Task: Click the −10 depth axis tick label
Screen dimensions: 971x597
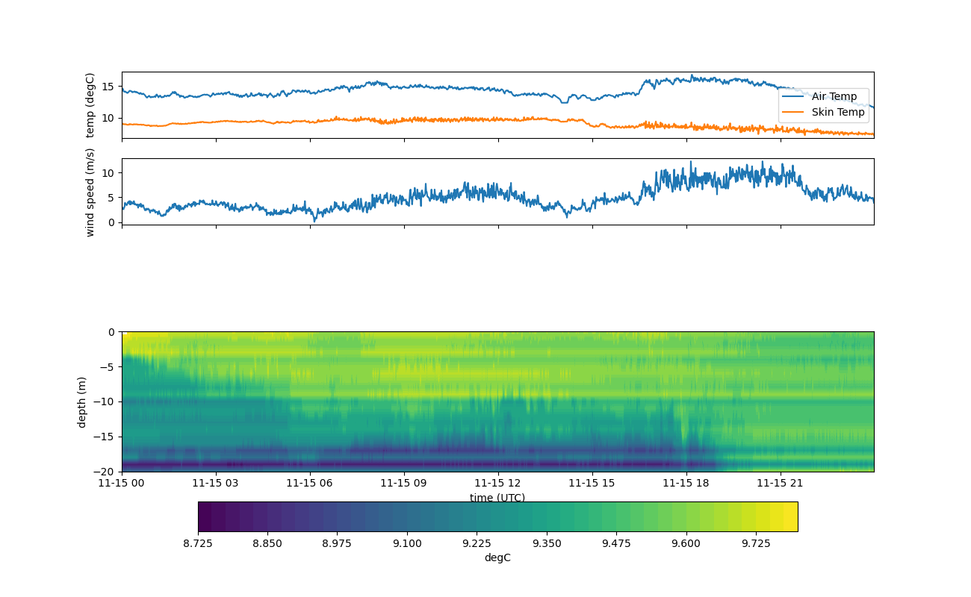Action: coord(107,401)
